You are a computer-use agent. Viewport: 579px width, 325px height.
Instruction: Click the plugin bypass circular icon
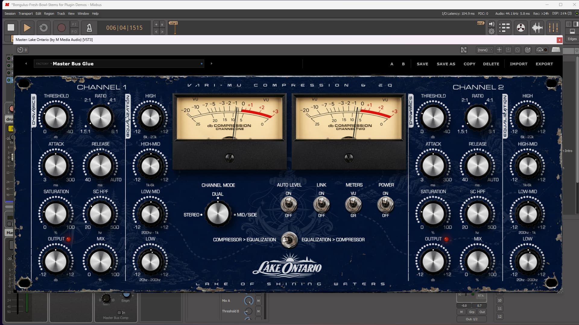coord(528,50)
